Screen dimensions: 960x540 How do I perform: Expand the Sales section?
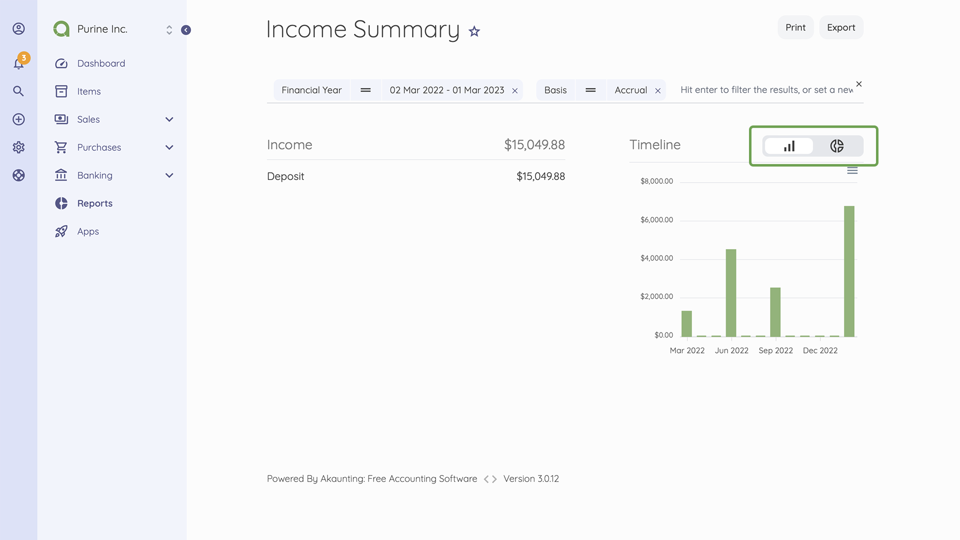click(x=169, y=119)
